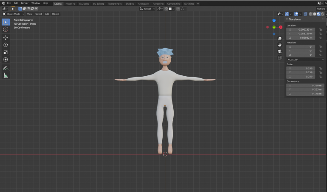Screen dimensions: 327x192
Task: Open the File menu
Action: point(9,3)
